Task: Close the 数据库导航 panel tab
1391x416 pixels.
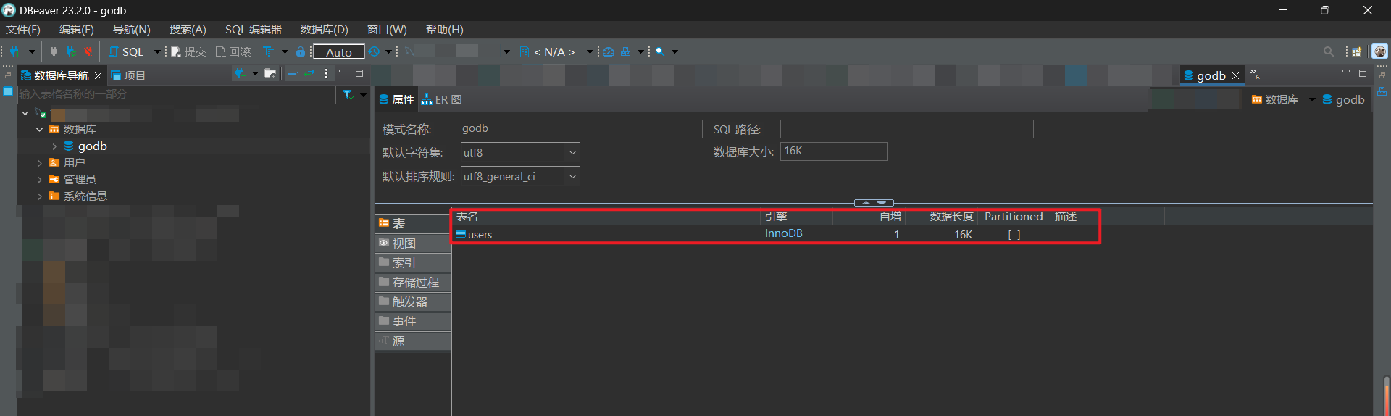Action: click(x=98, y=75)
